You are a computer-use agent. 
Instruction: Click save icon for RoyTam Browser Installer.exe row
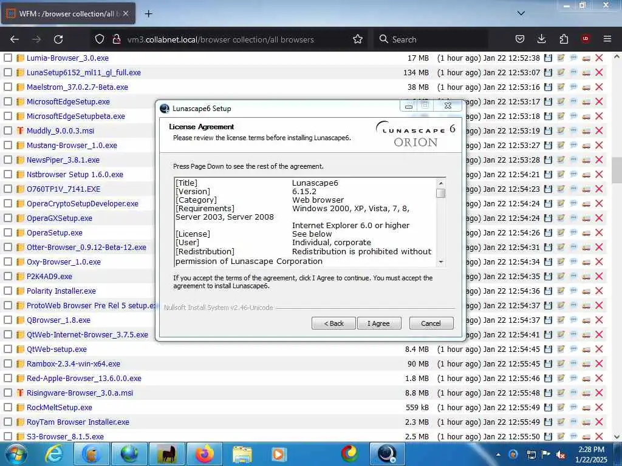point(548,422)
